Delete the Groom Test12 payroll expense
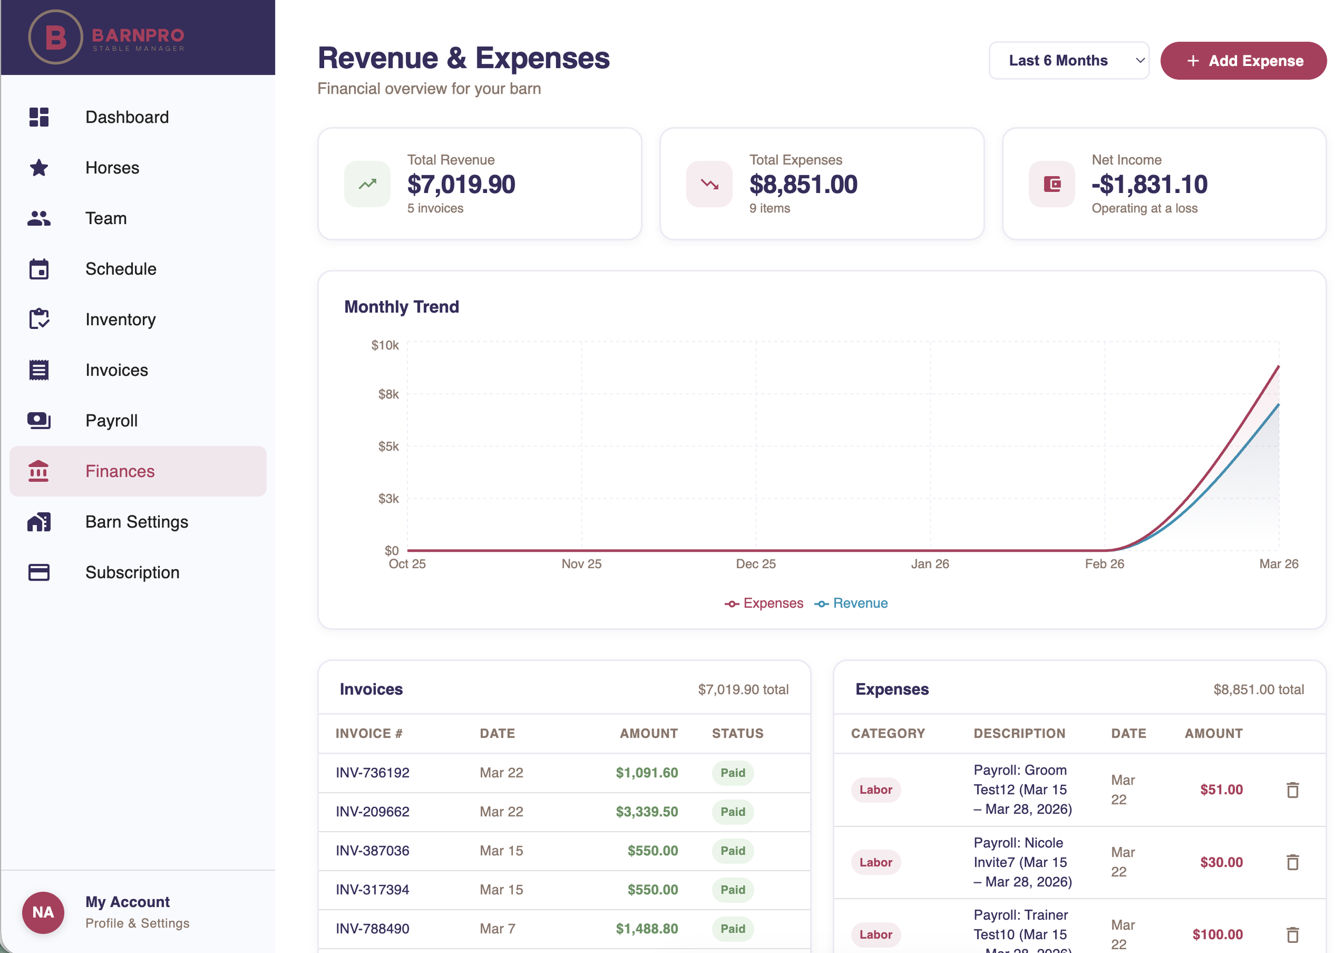 (1292, 790)
